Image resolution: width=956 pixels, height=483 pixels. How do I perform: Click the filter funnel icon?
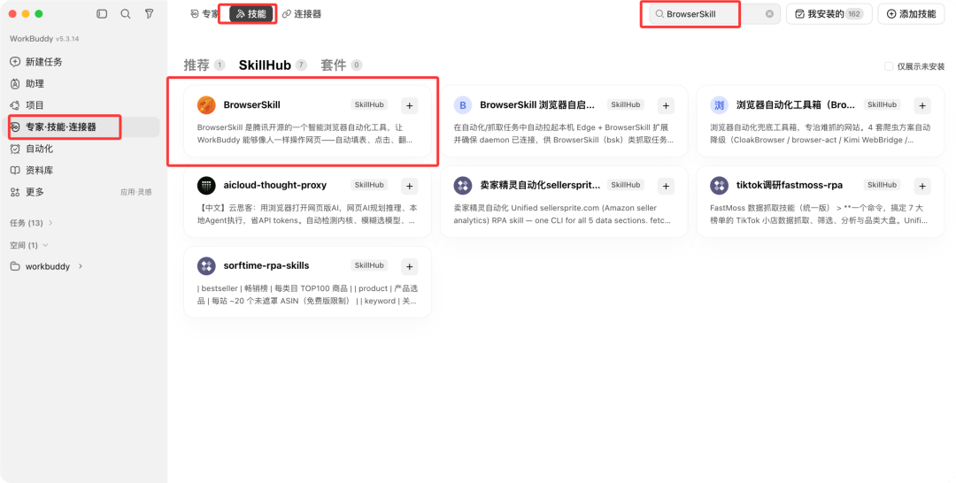pyautogui.click(x=149, y=14)
